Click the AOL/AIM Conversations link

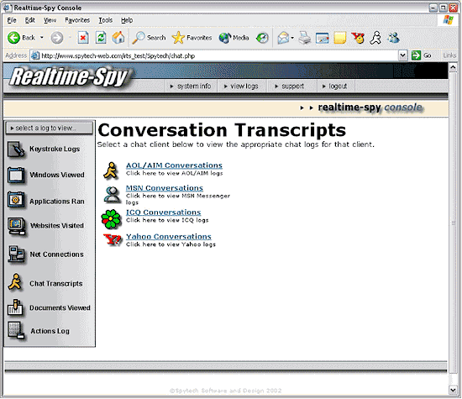click(x=174, y=165)
